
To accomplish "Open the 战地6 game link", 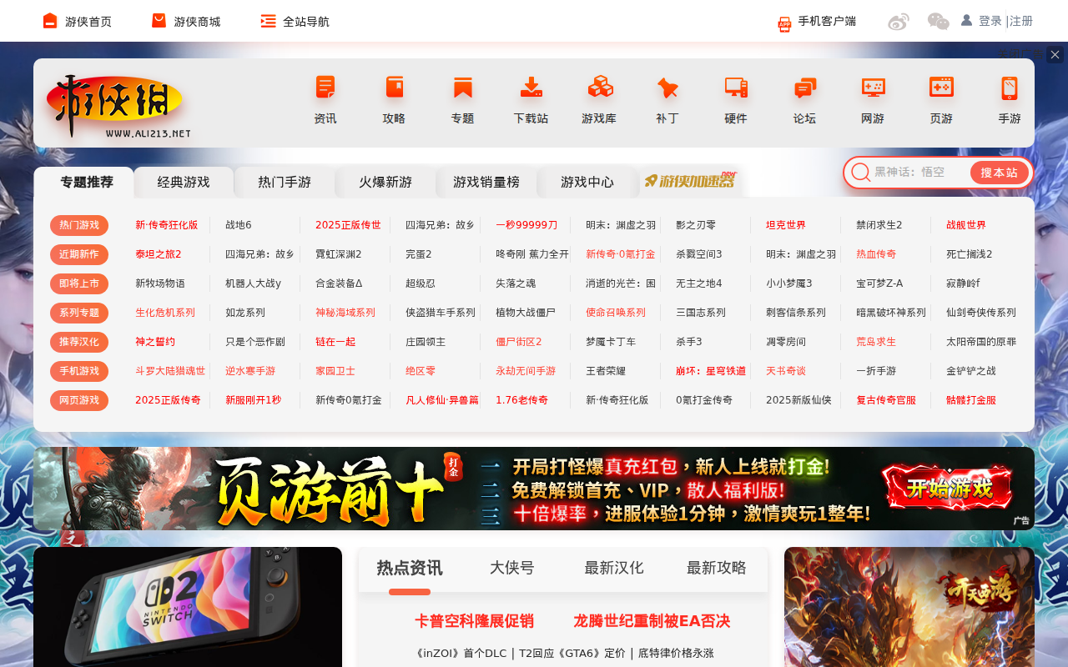I will pos(239,225).
